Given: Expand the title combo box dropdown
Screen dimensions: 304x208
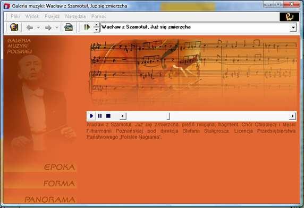Looking at the screenshot, I should pyautogui.click(x=293, y=28).
